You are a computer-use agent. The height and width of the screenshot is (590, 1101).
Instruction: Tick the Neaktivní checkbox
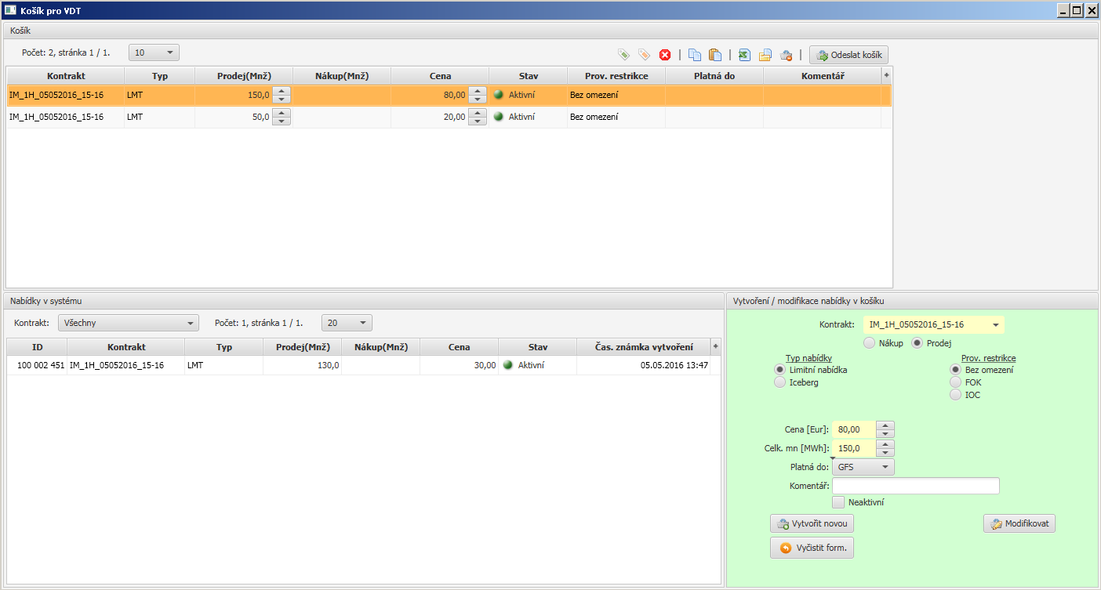pos(838,502)
